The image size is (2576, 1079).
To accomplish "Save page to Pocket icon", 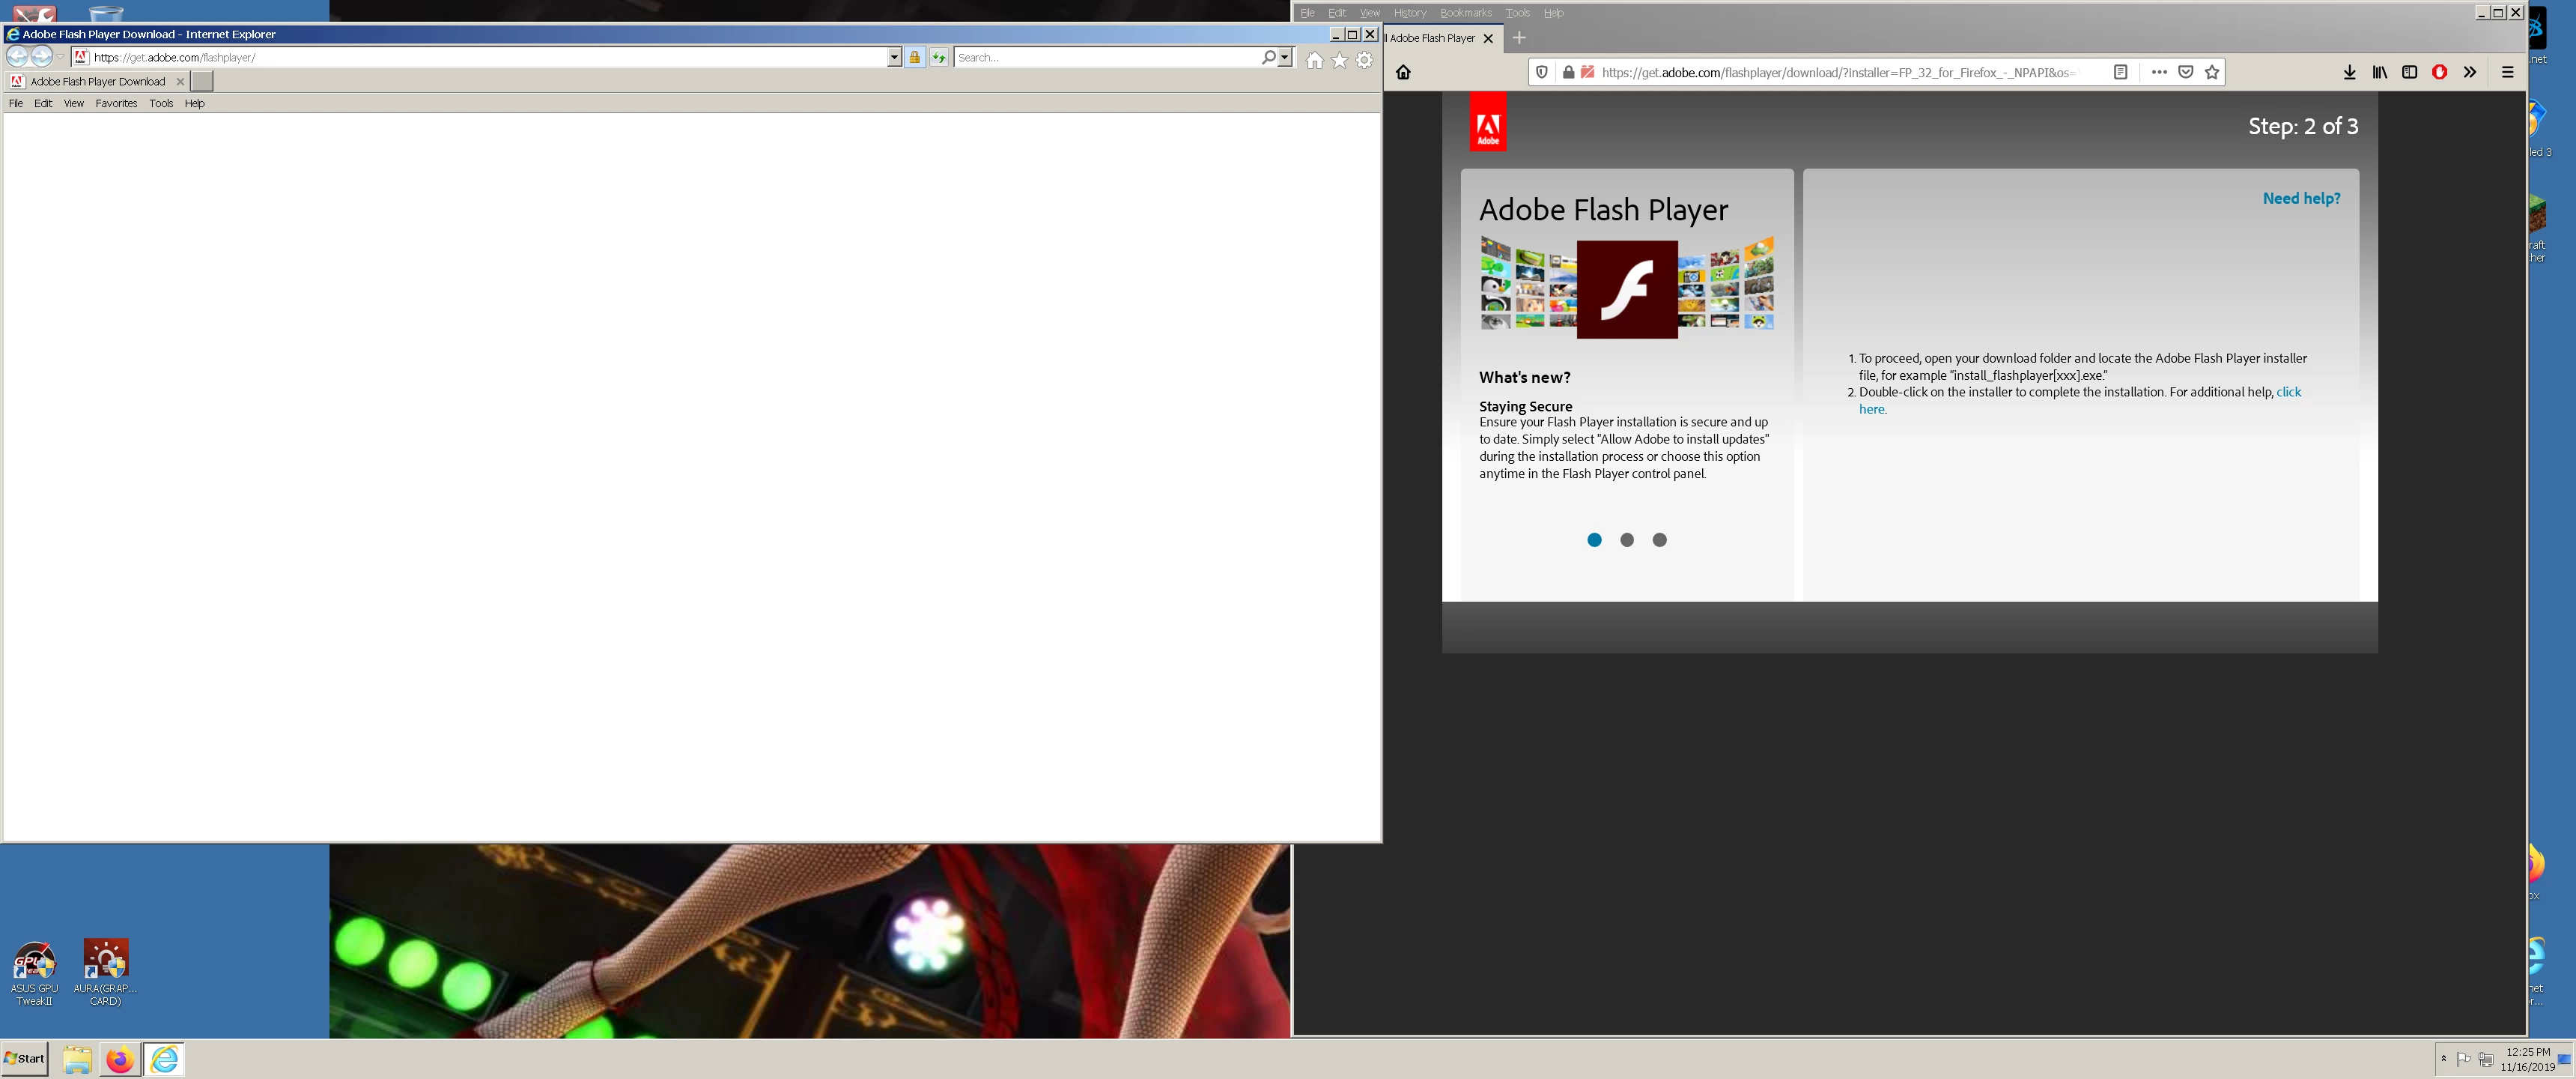I will click(x=2186, y=72).
